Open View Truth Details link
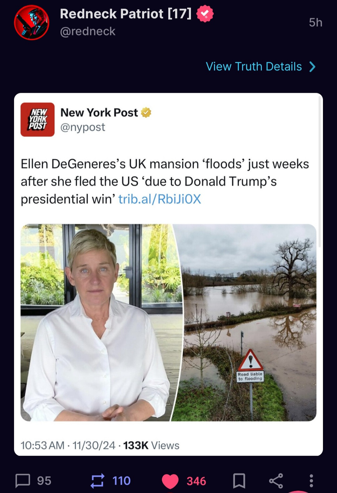Screen dimensions: 337x493 pos(254,67)
